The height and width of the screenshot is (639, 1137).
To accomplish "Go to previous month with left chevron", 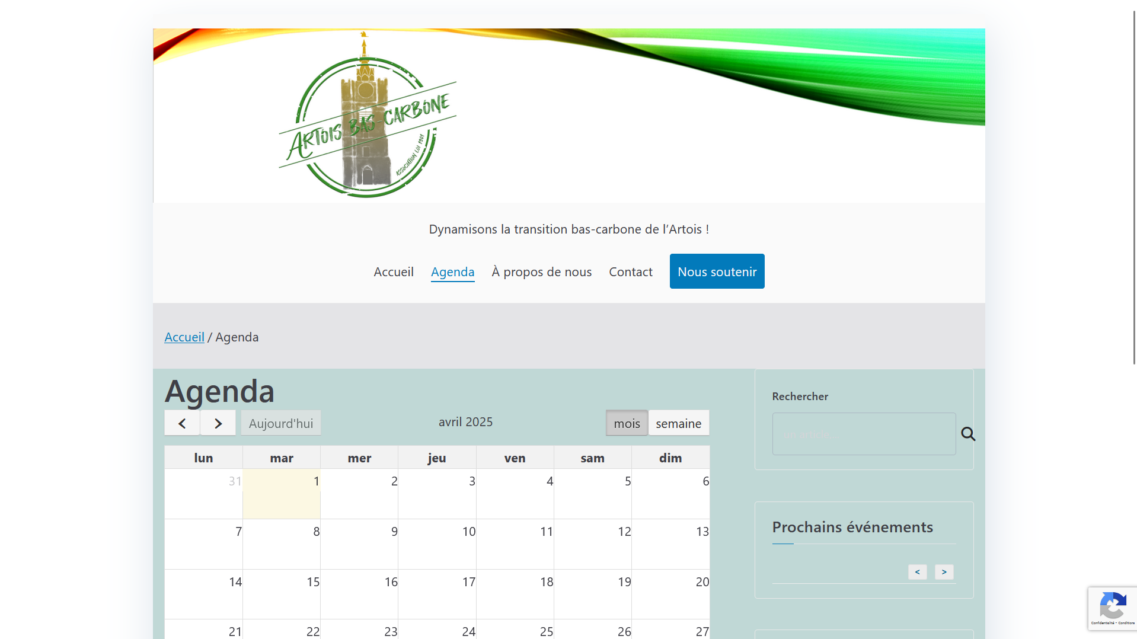I will [x=182, y=423].
